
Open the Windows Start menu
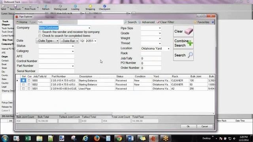(5, 138)
